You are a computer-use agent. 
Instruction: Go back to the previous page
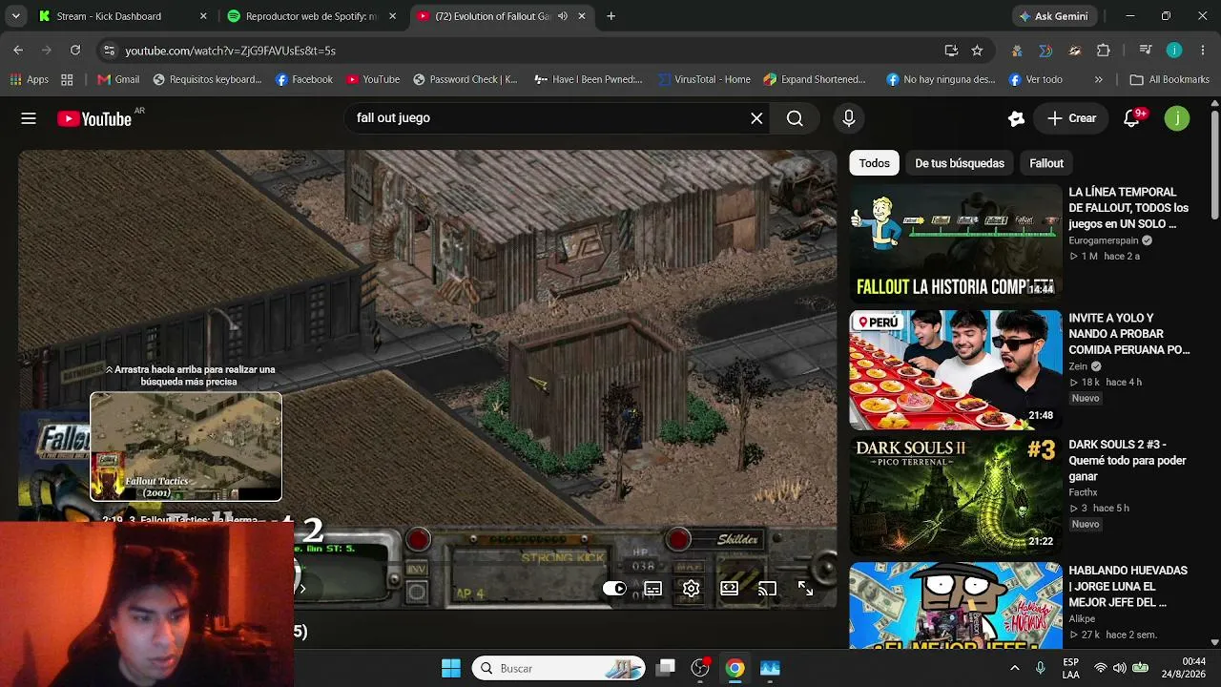click(x=18, y=51)
